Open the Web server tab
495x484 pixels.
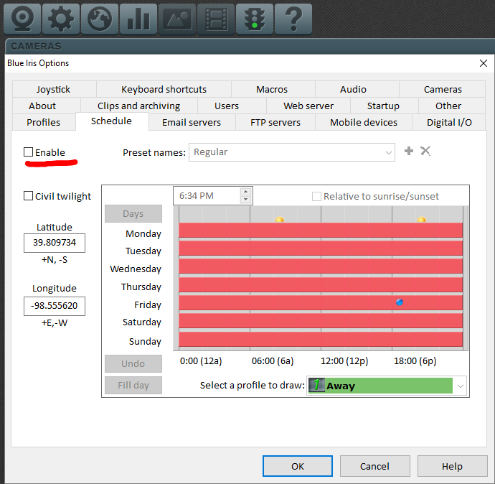[x=308, y=106]
